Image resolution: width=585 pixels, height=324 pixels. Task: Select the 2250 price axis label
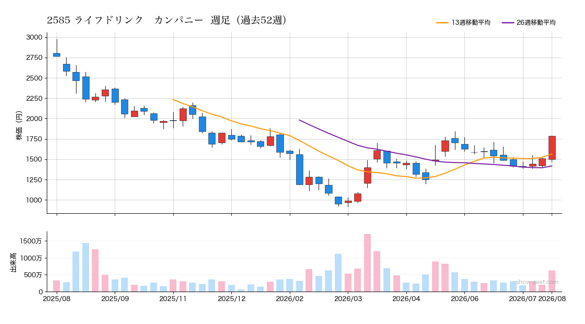[x=34, y=99]
